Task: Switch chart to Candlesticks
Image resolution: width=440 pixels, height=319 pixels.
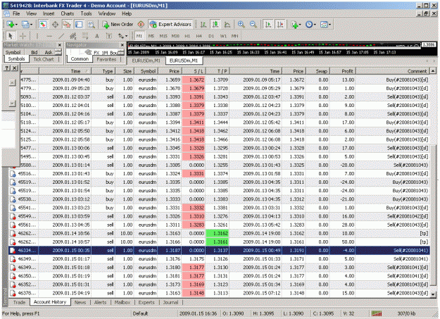Action: pyautogui.click(x=215, y=25)
